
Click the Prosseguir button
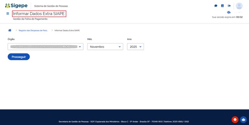19,57
